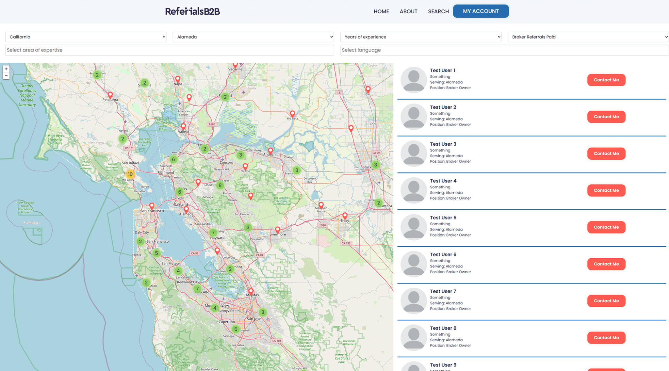Click the red map pin at Petaluma
Image resolution: width=669 pixels, height=371 pixels.
110,95
